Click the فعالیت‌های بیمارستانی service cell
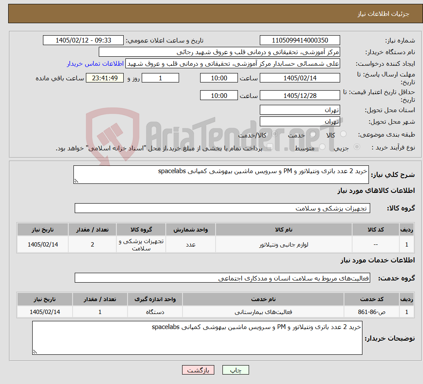Viewport: 423px width, 384px height. tap(263, 312)
